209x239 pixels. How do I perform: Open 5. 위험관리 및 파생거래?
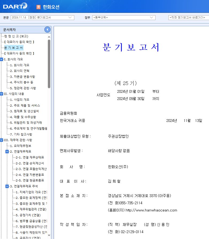pos(26,123)
